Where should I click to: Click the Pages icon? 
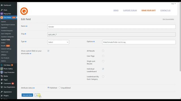[x=2, y=80]
